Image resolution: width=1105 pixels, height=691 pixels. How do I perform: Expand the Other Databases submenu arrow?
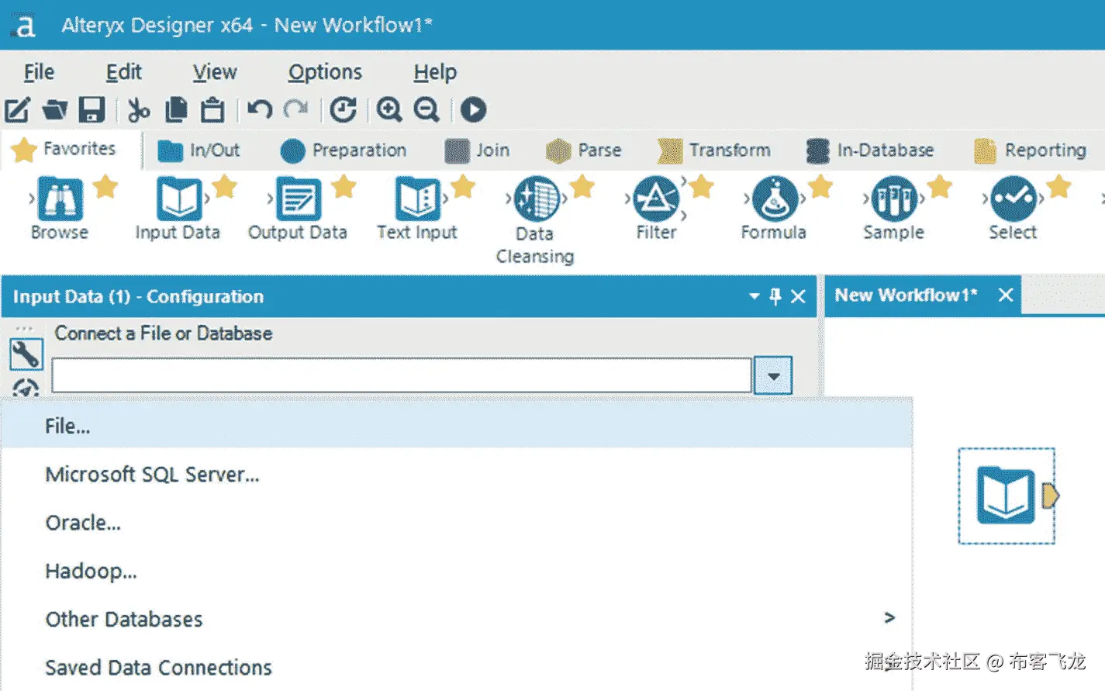[889, 617]
